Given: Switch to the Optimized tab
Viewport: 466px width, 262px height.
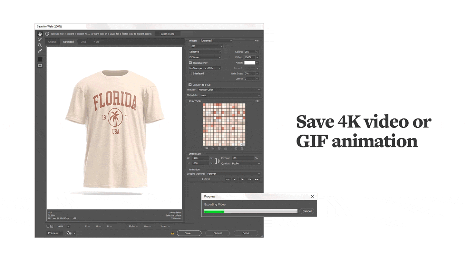Looking at the screenshot, I should coord(68,42).
